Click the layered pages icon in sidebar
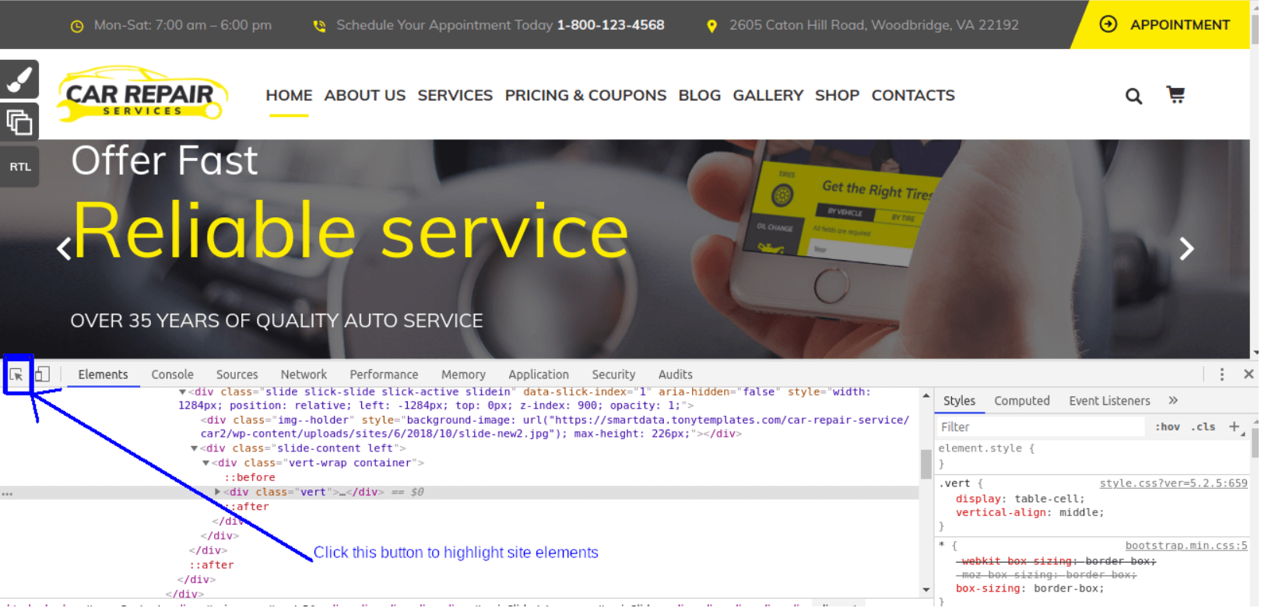 (x=19, y=122)
